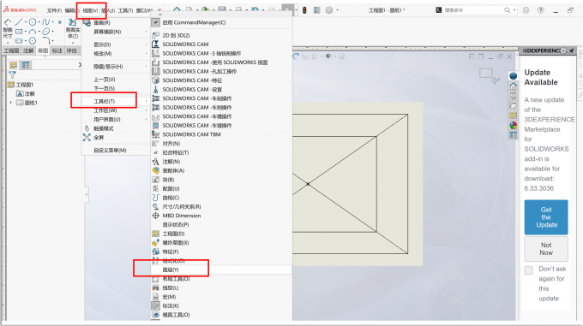This screenshot has height=326, width=583.
Task: Click the filter funnel in feature tree
Action: pos(12,75)
